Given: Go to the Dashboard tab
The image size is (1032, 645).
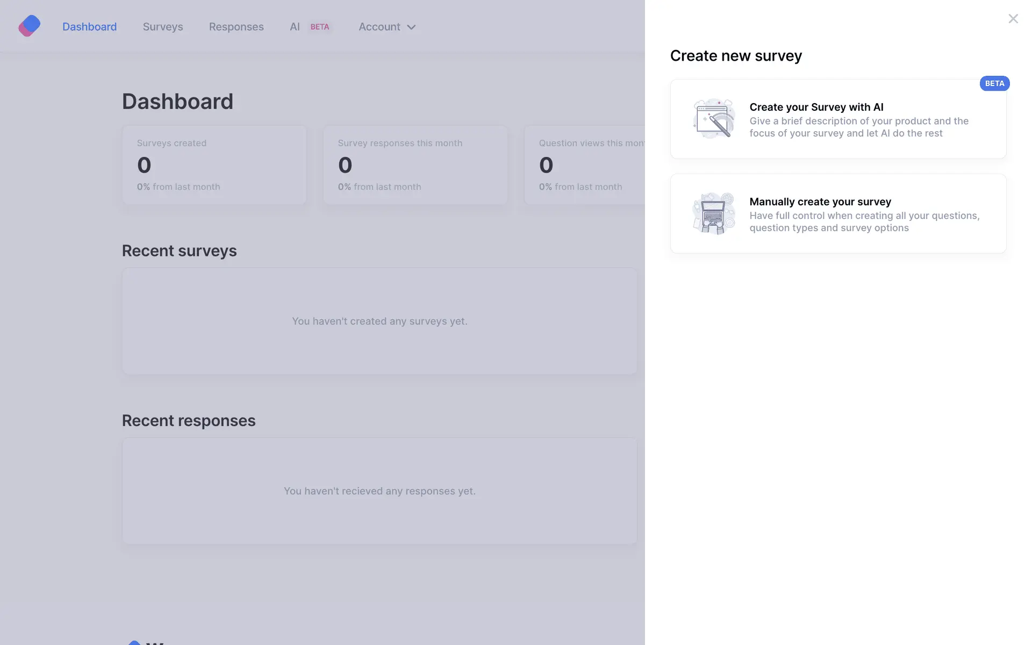Looking at the screenshot, I should 89,27.
